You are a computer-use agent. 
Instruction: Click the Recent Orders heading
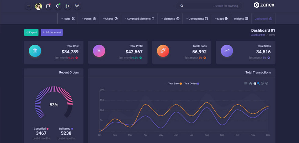click(69, 73)
